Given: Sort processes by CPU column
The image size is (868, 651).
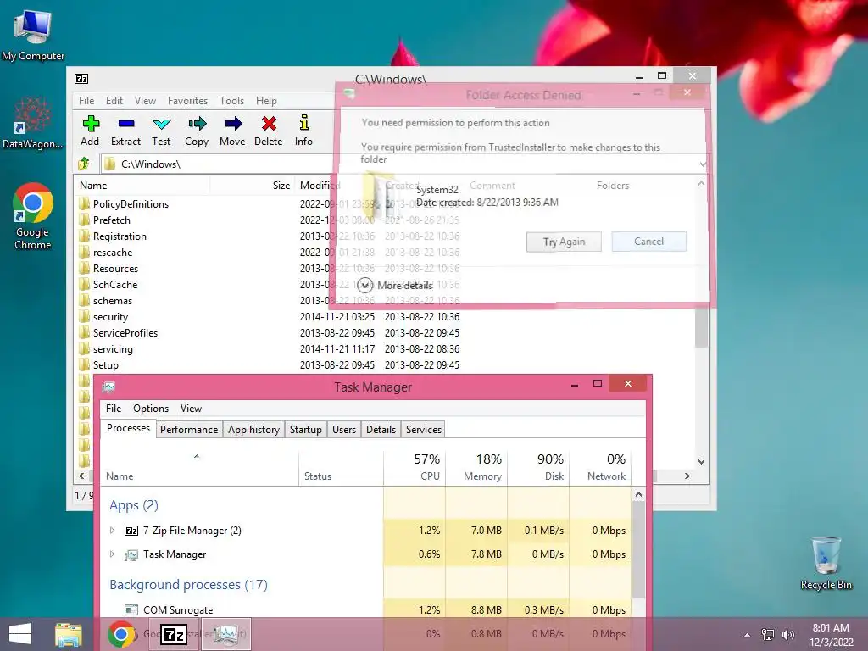Looking at the screenshot, I should pos(415,467).
